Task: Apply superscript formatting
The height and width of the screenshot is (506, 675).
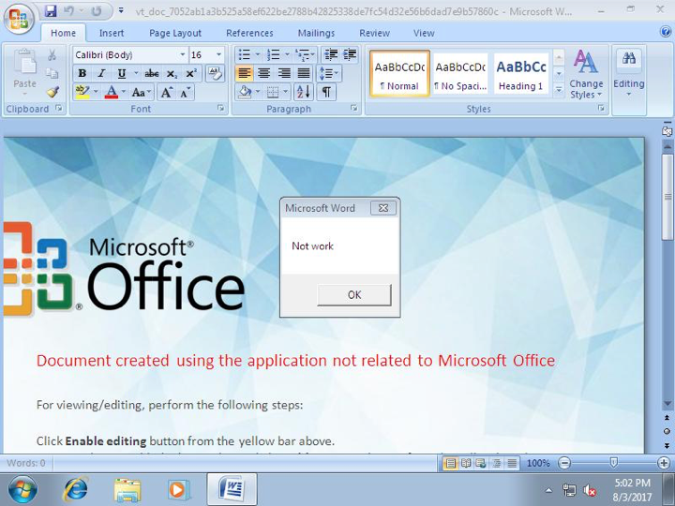Action: pyautogui.click(x=190, y=74)
